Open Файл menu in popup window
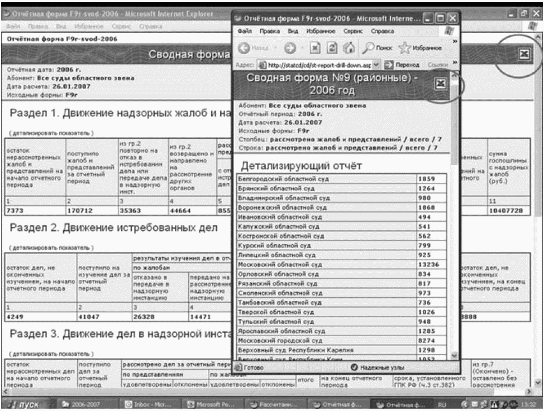 pyautogui.click(x=245, y=31)
